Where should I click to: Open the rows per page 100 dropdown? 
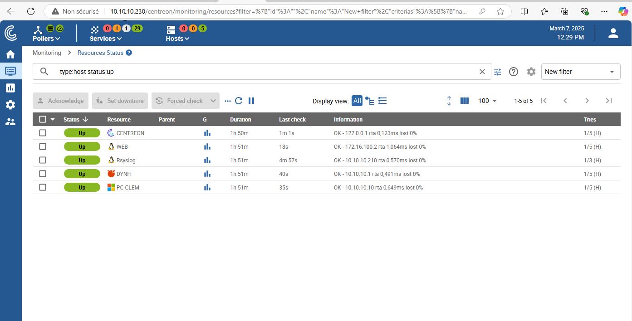(487, 101)
